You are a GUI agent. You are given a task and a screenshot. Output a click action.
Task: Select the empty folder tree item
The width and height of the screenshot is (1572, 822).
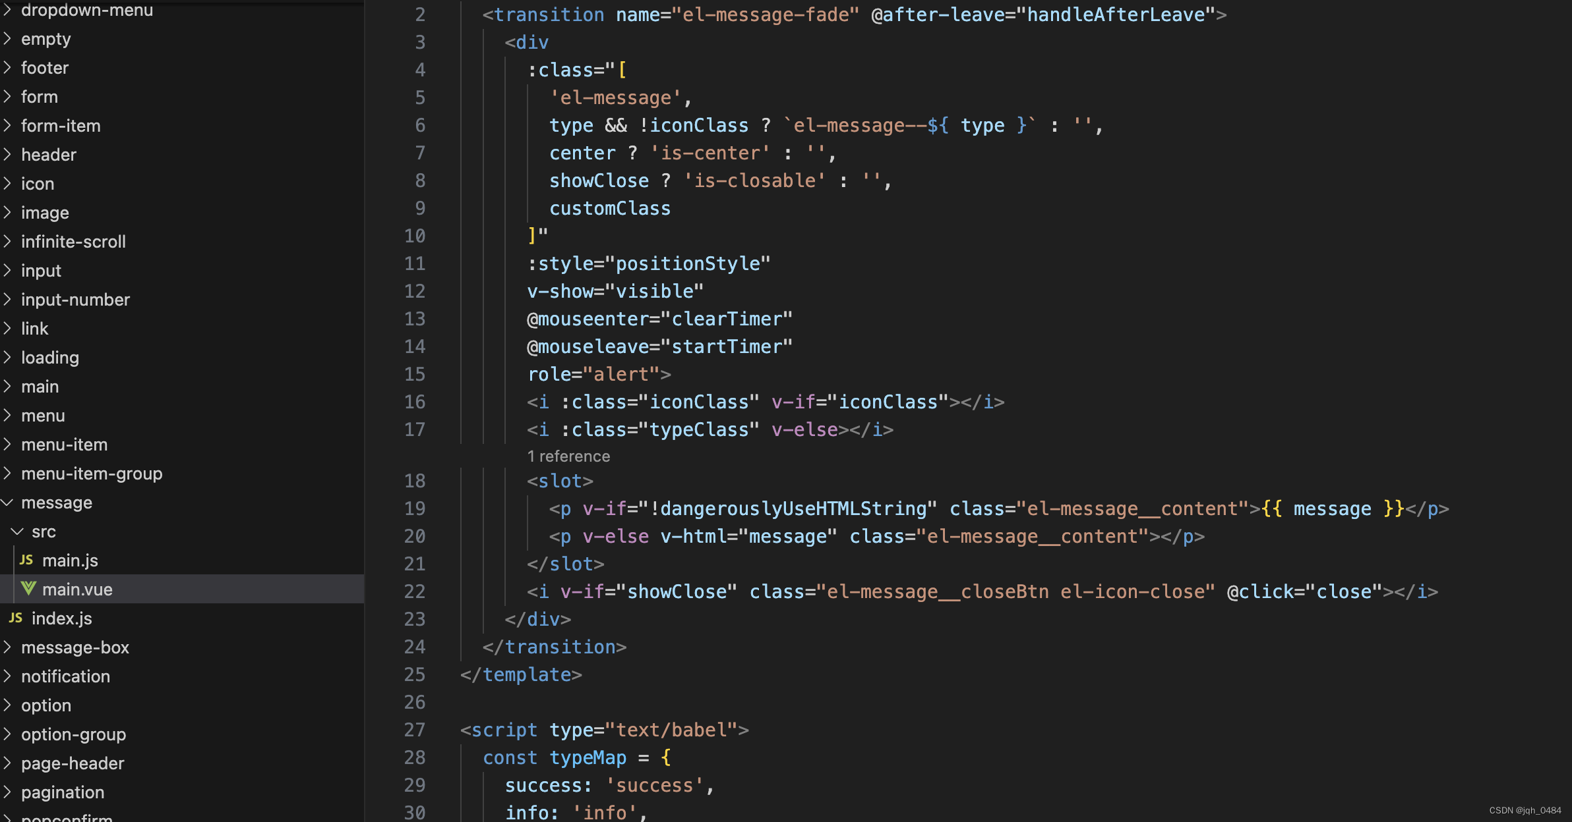click(45, 38)
